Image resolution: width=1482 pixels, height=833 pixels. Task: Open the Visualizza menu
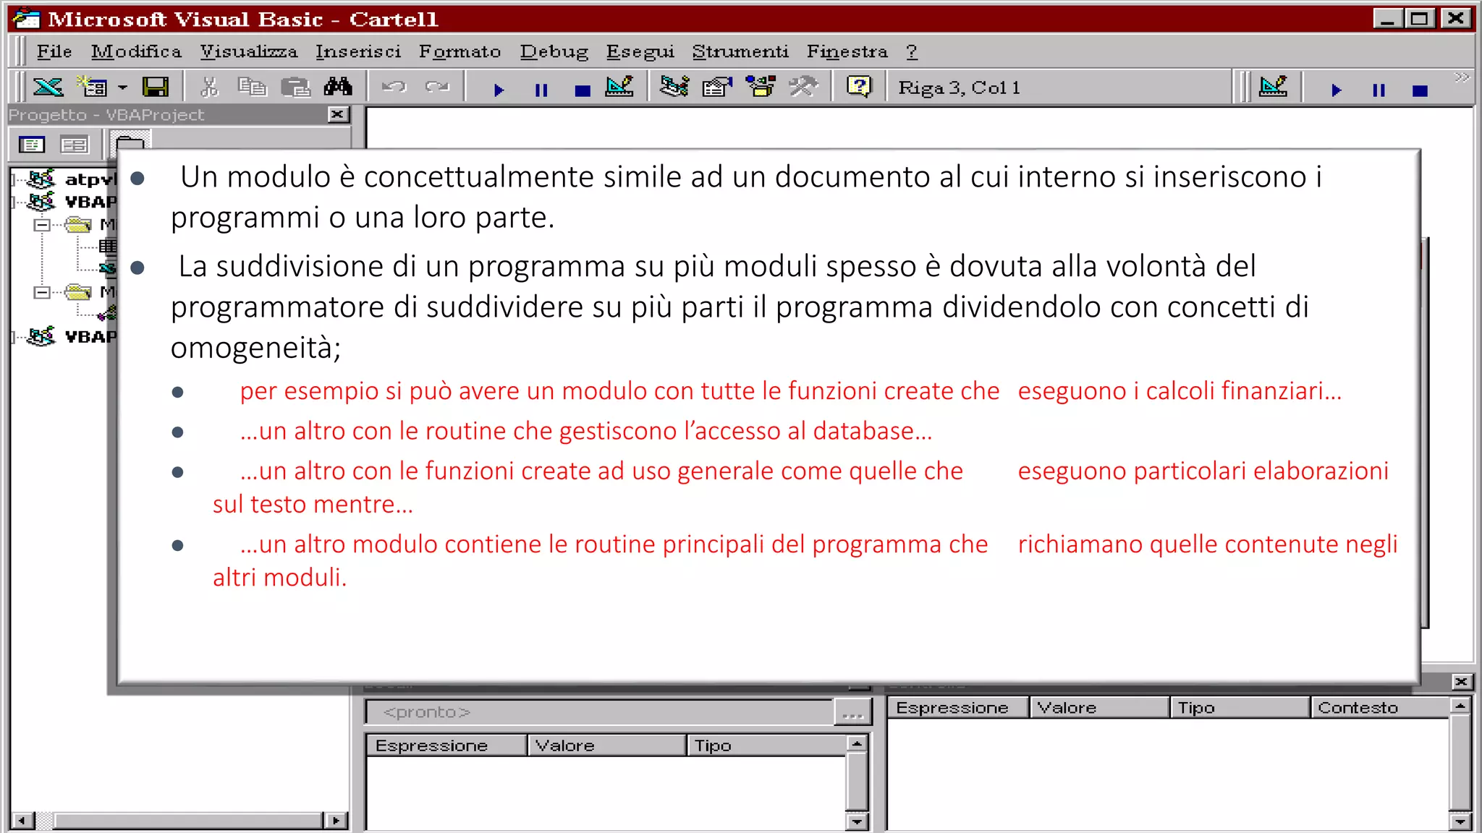click(x=249, y=51)
